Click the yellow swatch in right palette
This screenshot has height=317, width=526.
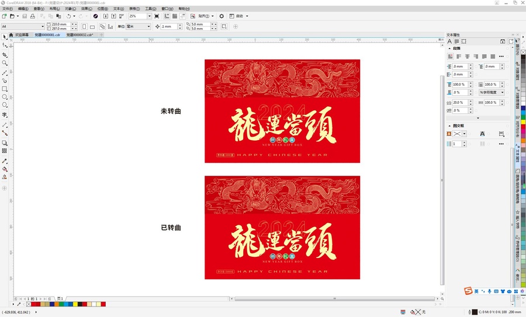tap(523, 123)
